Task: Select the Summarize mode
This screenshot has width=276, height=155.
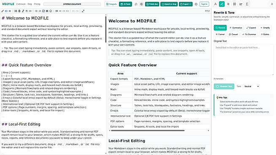Action: [235, 28]
